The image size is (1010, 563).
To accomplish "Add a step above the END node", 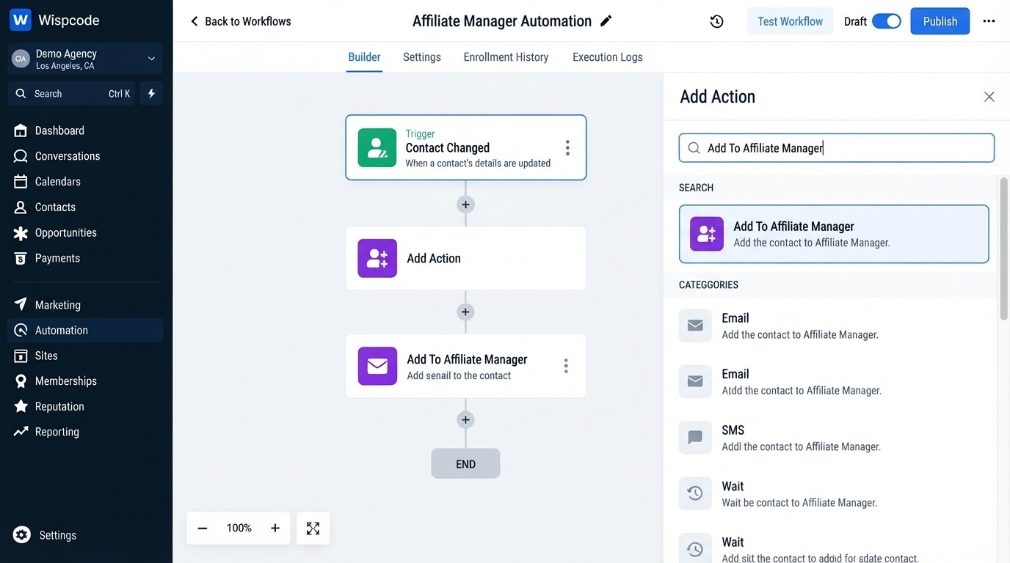I will (x=465, y=420).
